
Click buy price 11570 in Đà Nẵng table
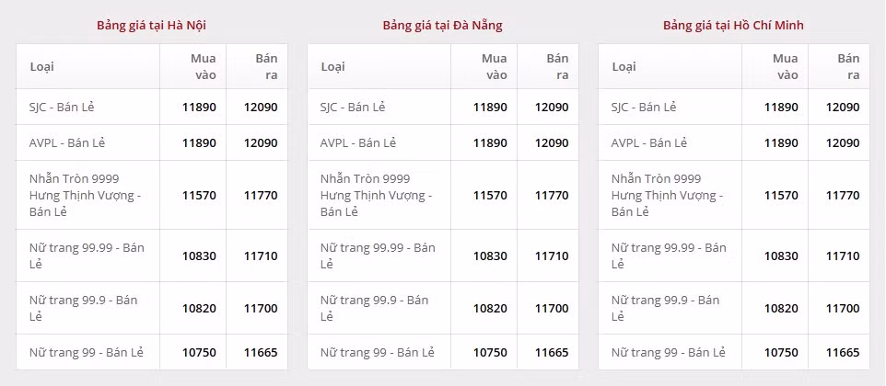(x=491, y=196)
